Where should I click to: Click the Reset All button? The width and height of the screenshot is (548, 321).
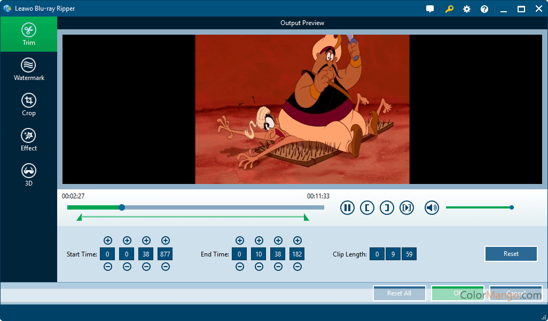pyautogui.click(x=399, y=293)
